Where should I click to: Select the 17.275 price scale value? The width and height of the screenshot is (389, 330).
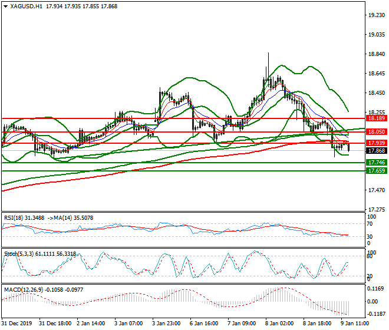tap(377, 210)
